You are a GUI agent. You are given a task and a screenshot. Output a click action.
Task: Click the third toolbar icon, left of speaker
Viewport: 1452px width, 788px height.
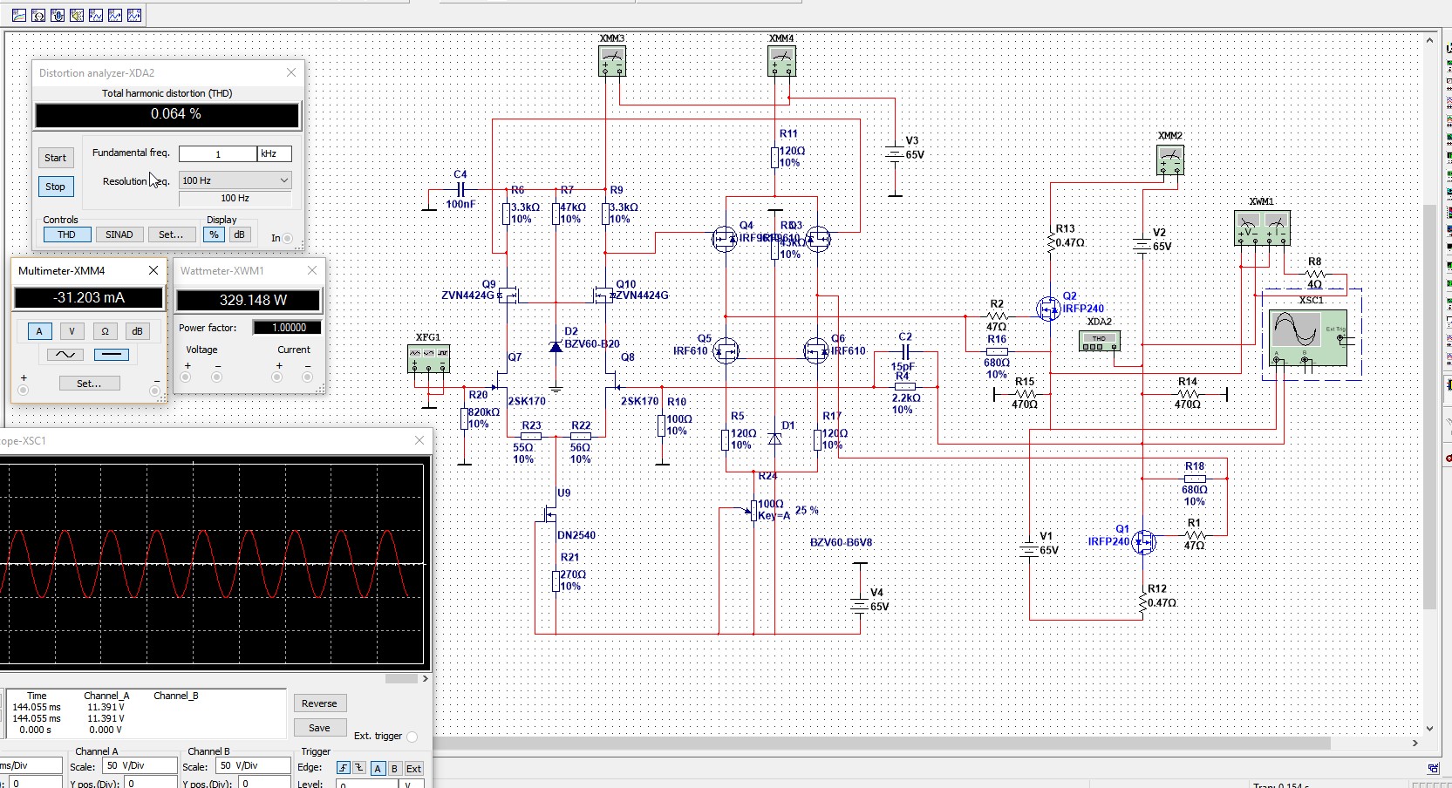pyautogui.click(x=58, y=16)
